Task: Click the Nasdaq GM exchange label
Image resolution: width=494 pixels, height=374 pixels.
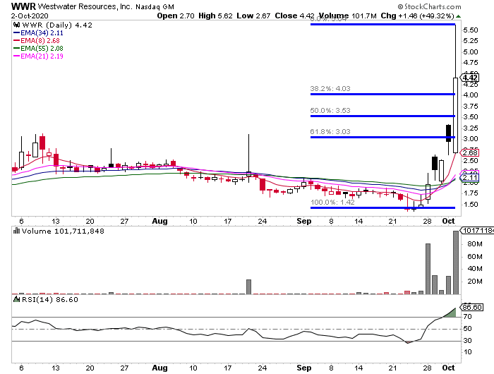Action: point(155,7)
